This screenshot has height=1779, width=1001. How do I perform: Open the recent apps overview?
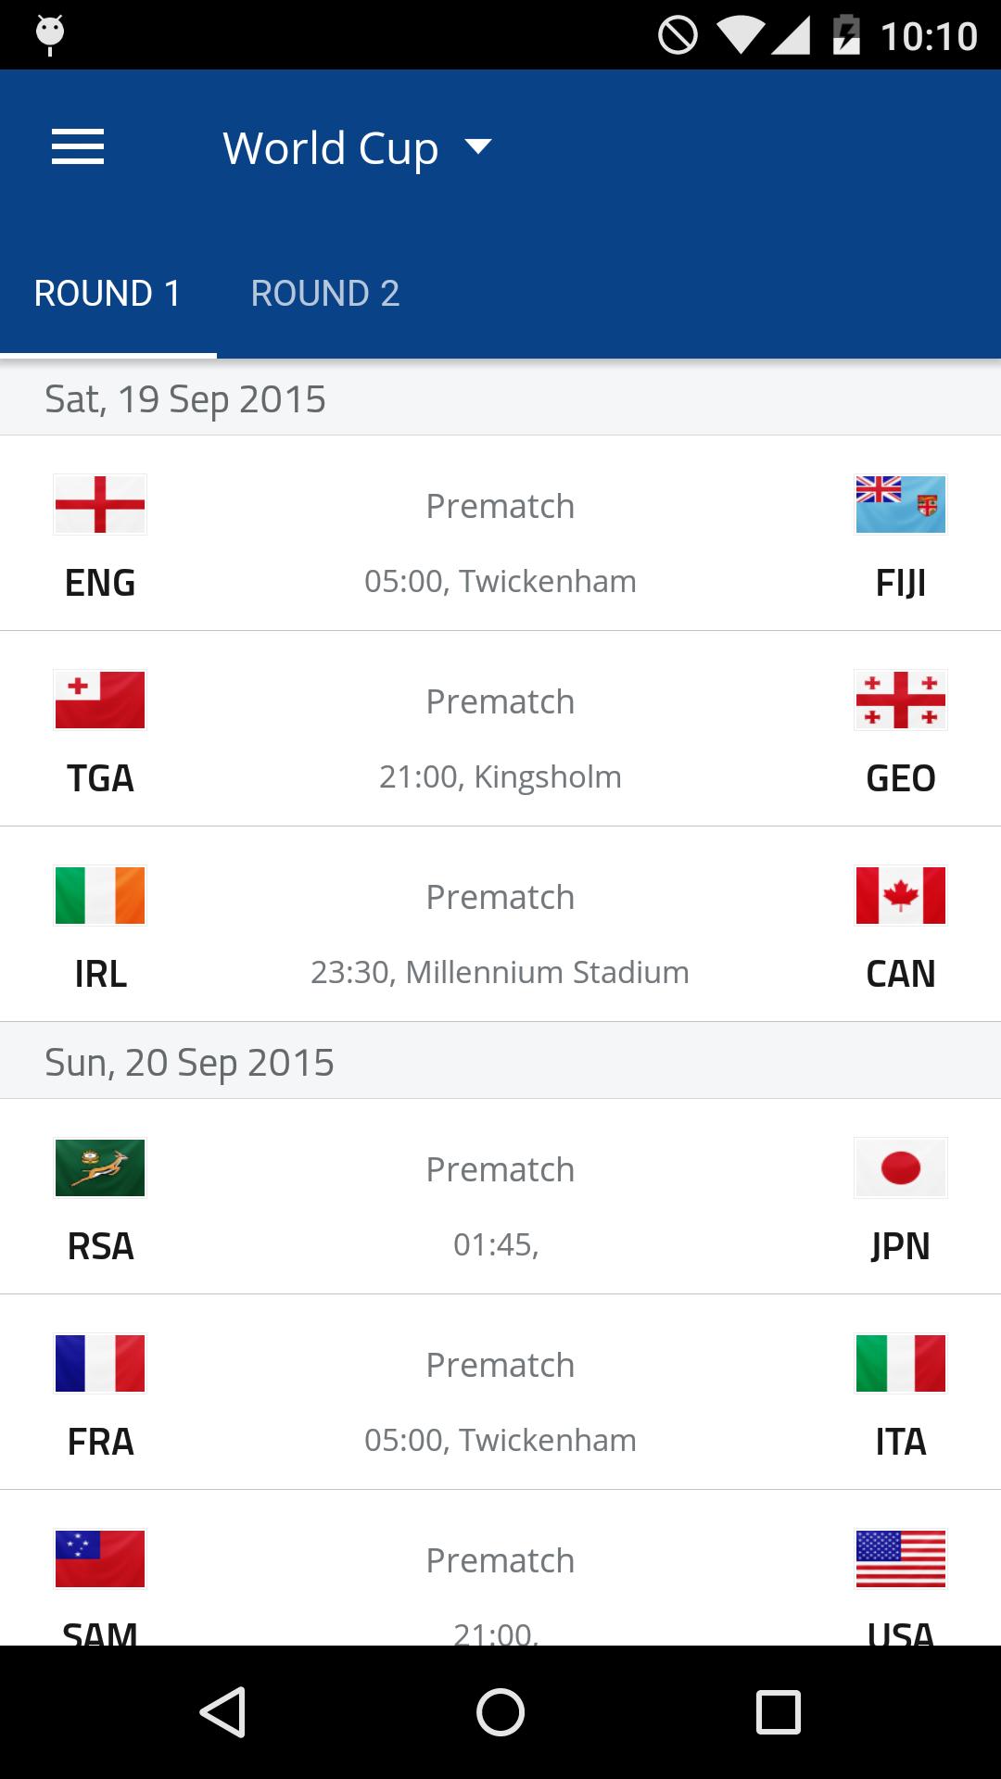click(x=778, y=1711)
